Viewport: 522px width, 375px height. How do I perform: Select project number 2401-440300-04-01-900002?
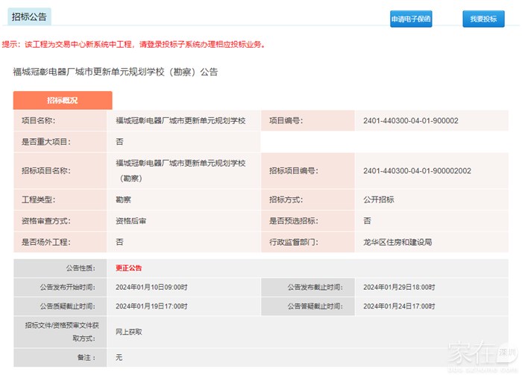[x=410, y=120]
